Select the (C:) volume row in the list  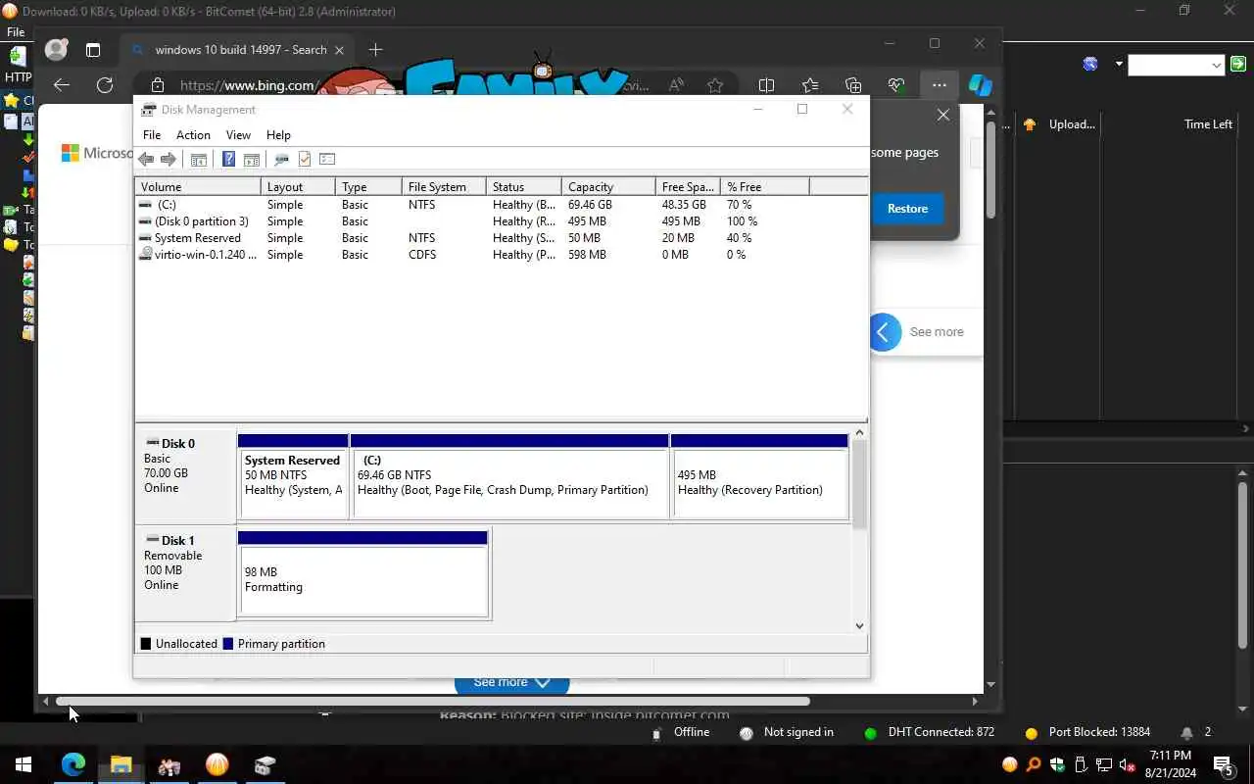tap(501, 205)
